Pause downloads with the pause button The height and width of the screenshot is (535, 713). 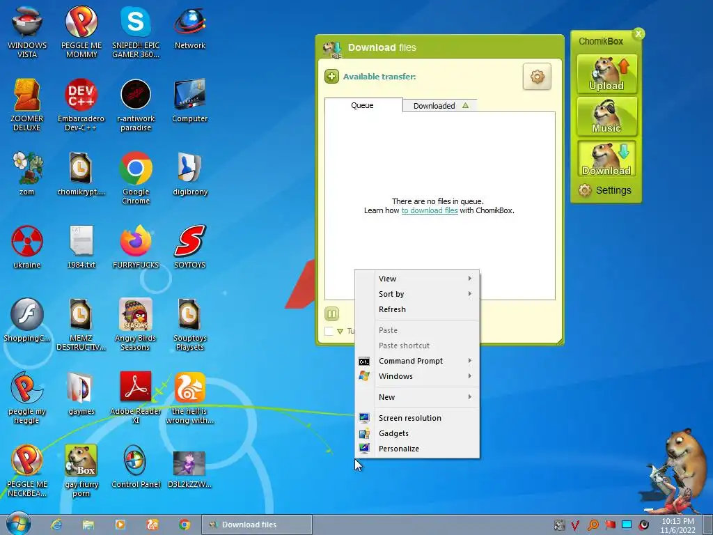coord(331,313)
